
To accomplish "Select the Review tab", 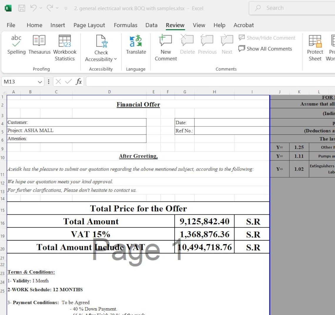I will [175, 25].
